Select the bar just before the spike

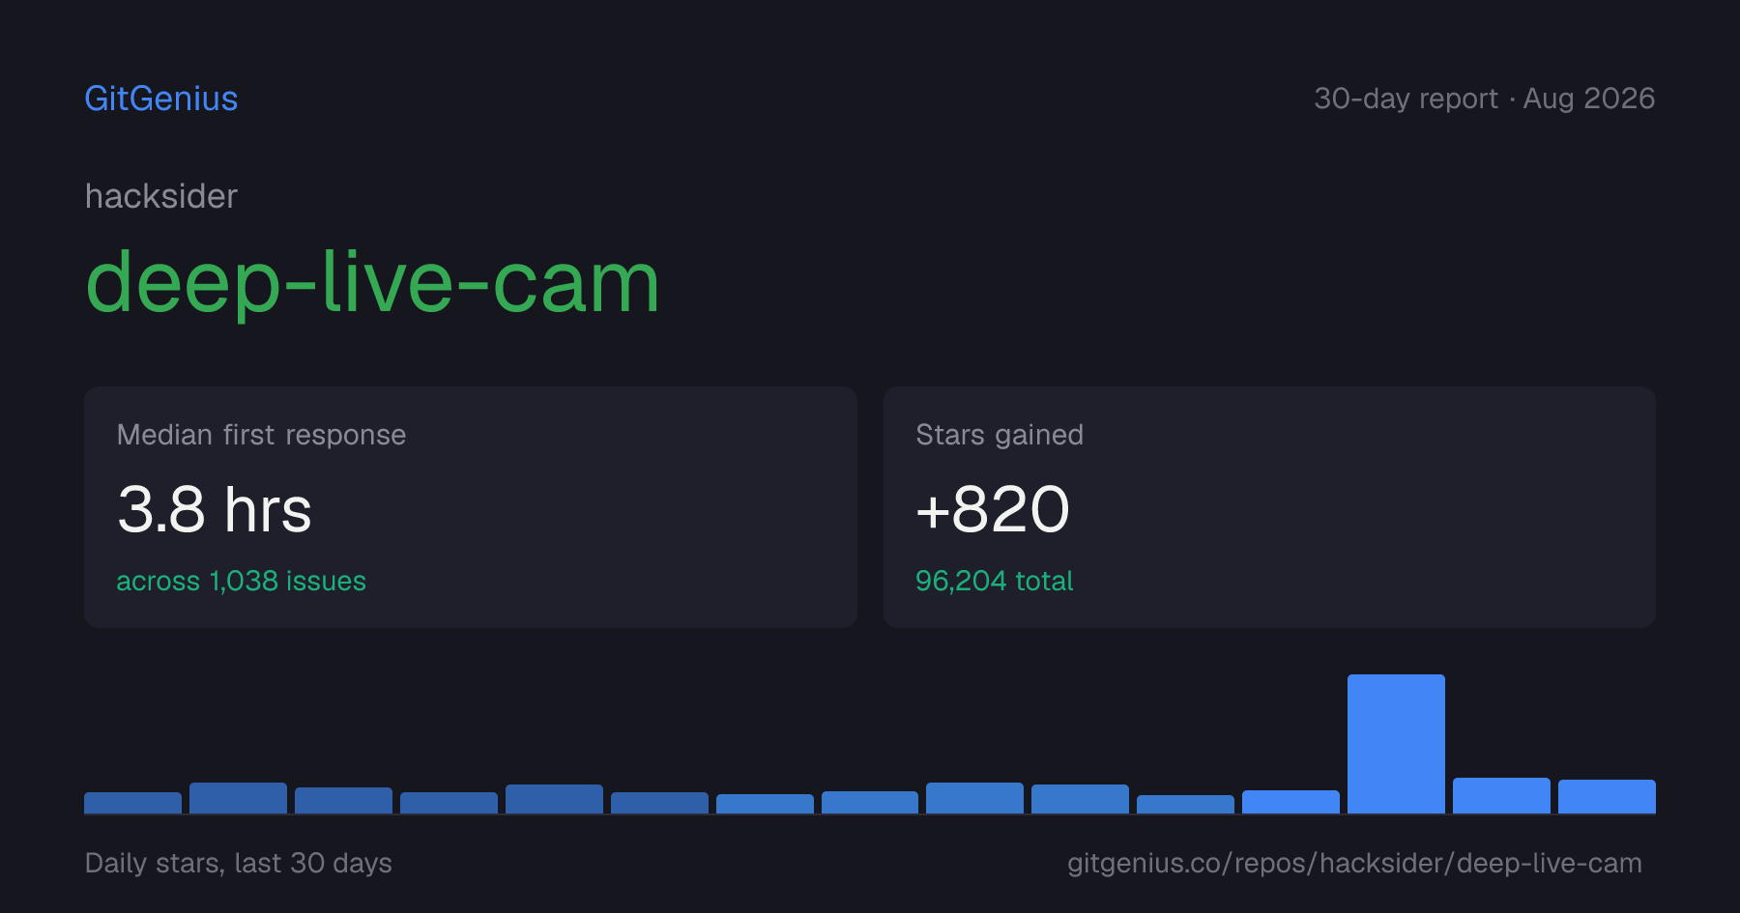coord(1290,802)
